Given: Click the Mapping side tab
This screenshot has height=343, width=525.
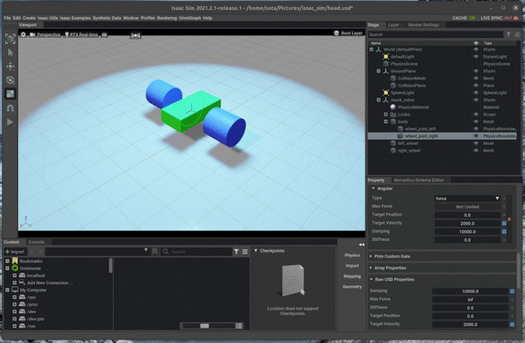Looking at the screenshot, I should tap(352, 276).
